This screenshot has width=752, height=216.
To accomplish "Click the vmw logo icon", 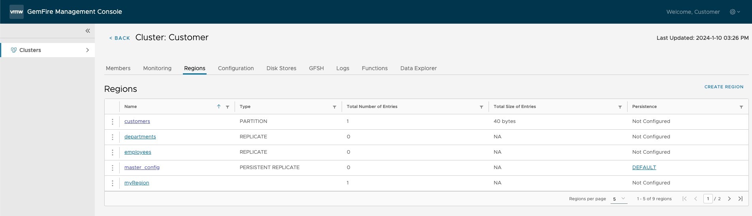I will point(17,12).
